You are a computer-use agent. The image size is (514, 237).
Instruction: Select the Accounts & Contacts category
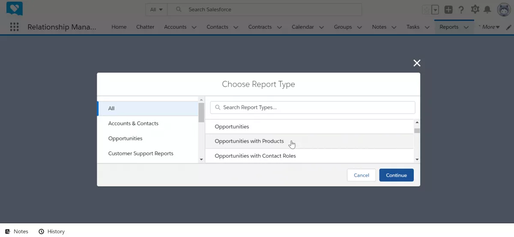pos(148,123)
